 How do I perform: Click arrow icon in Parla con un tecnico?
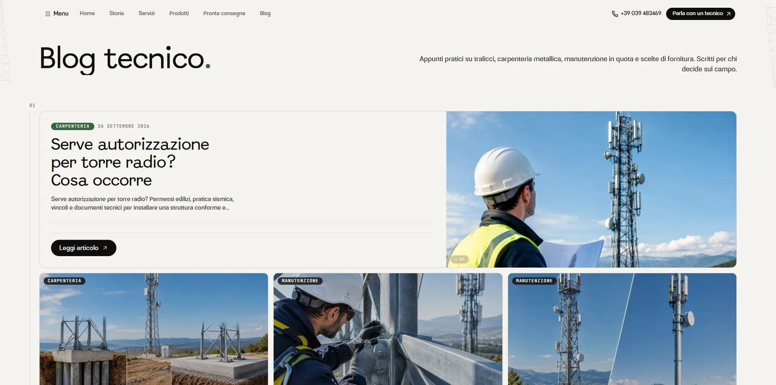pos(728,14)
